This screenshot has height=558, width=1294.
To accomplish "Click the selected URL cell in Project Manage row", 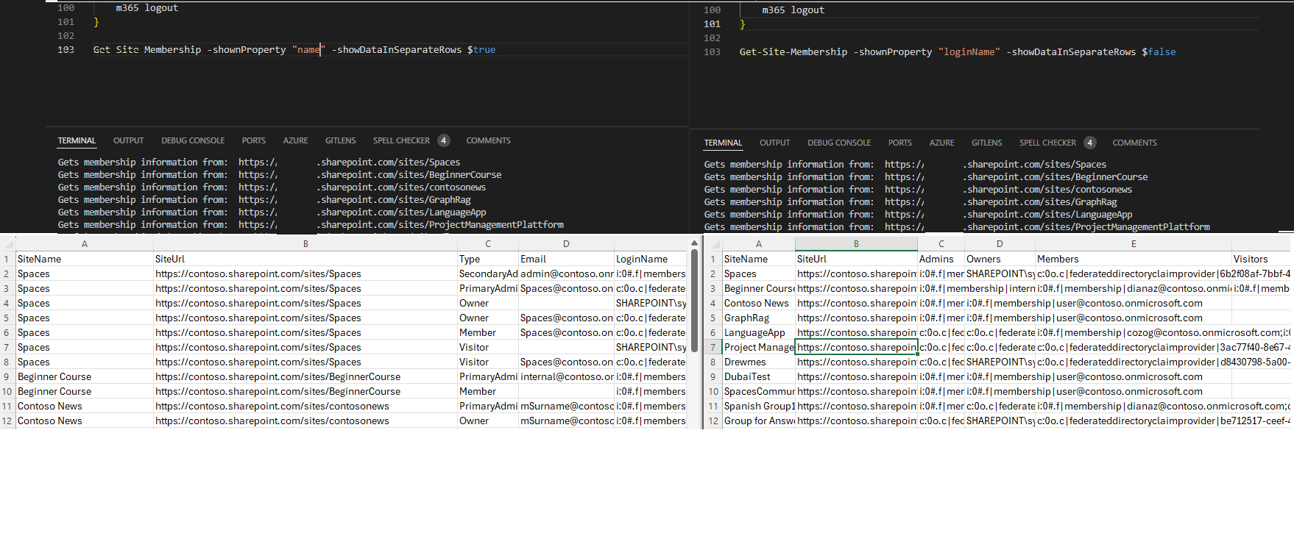I will point(856,347).
